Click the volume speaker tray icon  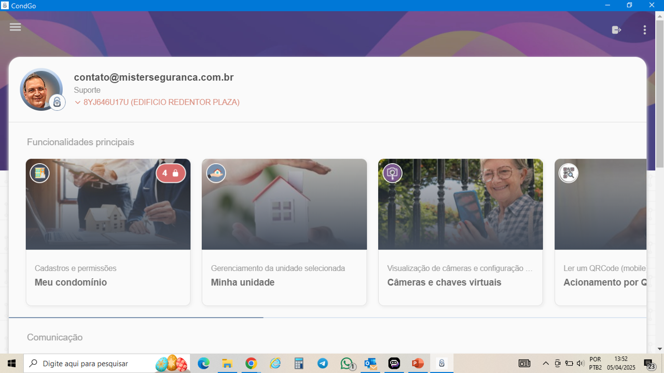pyautogui.click(x=580, y=363)
